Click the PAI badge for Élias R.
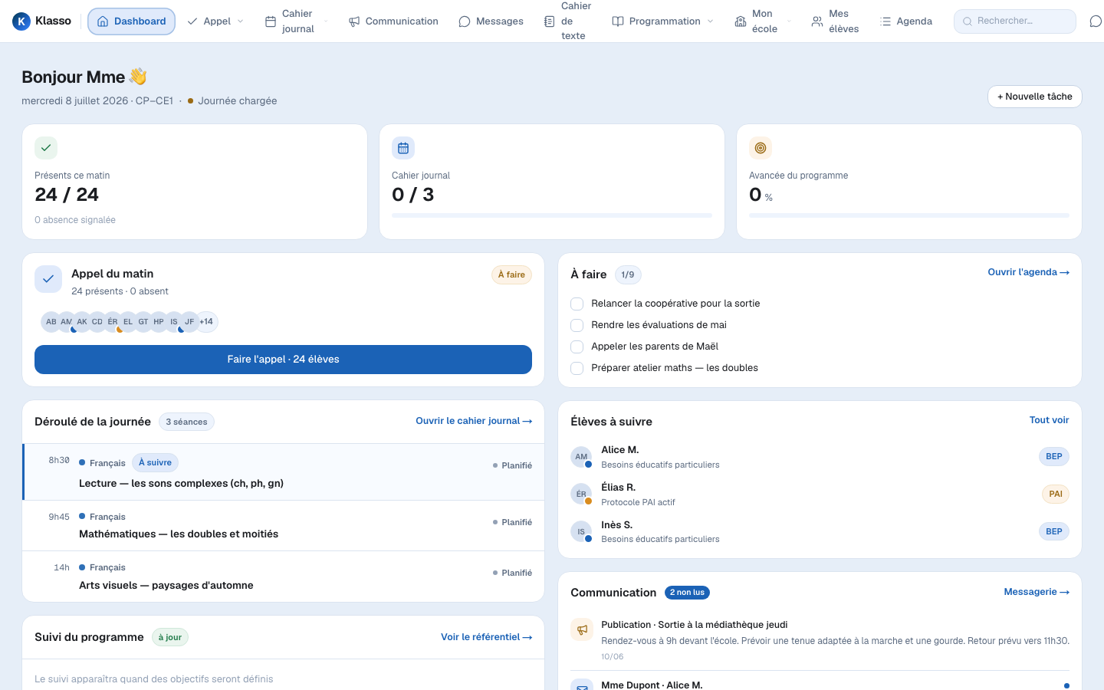 (1056, 495)
